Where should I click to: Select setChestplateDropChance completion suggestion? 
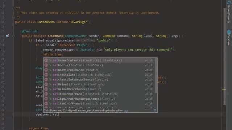tap(99, 79)
